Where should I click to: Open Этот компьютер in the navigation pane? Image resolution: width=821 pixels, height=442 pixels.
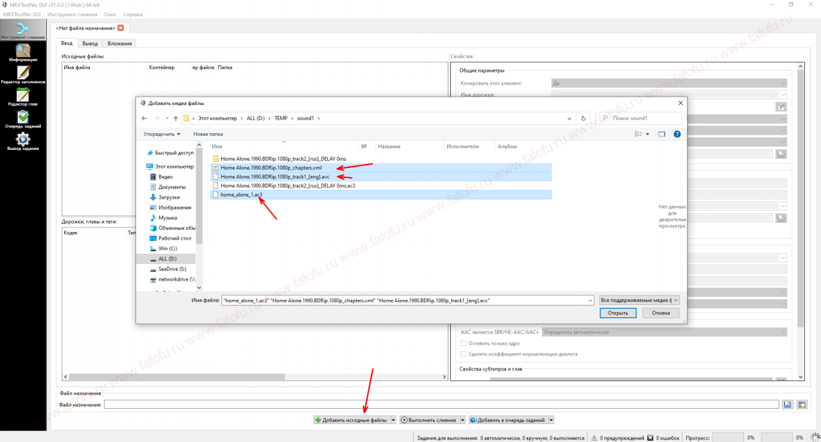pyautogui.click(x=170, y=166)
